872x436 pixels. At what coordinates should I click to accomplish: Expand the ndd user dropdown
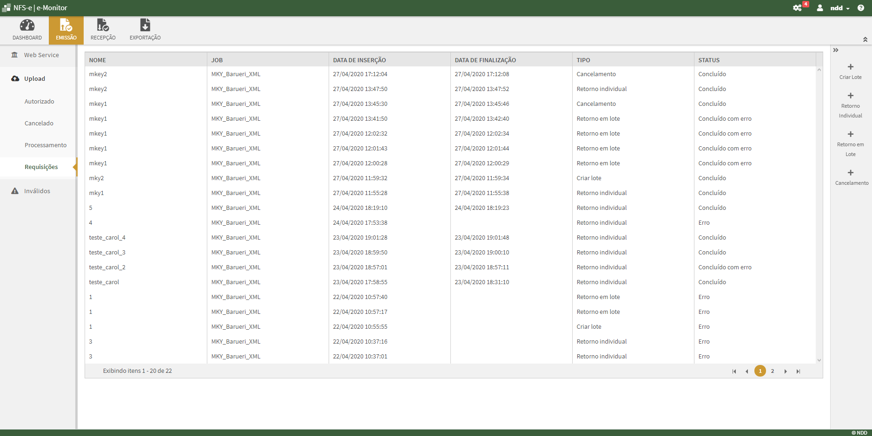(838, 8)
